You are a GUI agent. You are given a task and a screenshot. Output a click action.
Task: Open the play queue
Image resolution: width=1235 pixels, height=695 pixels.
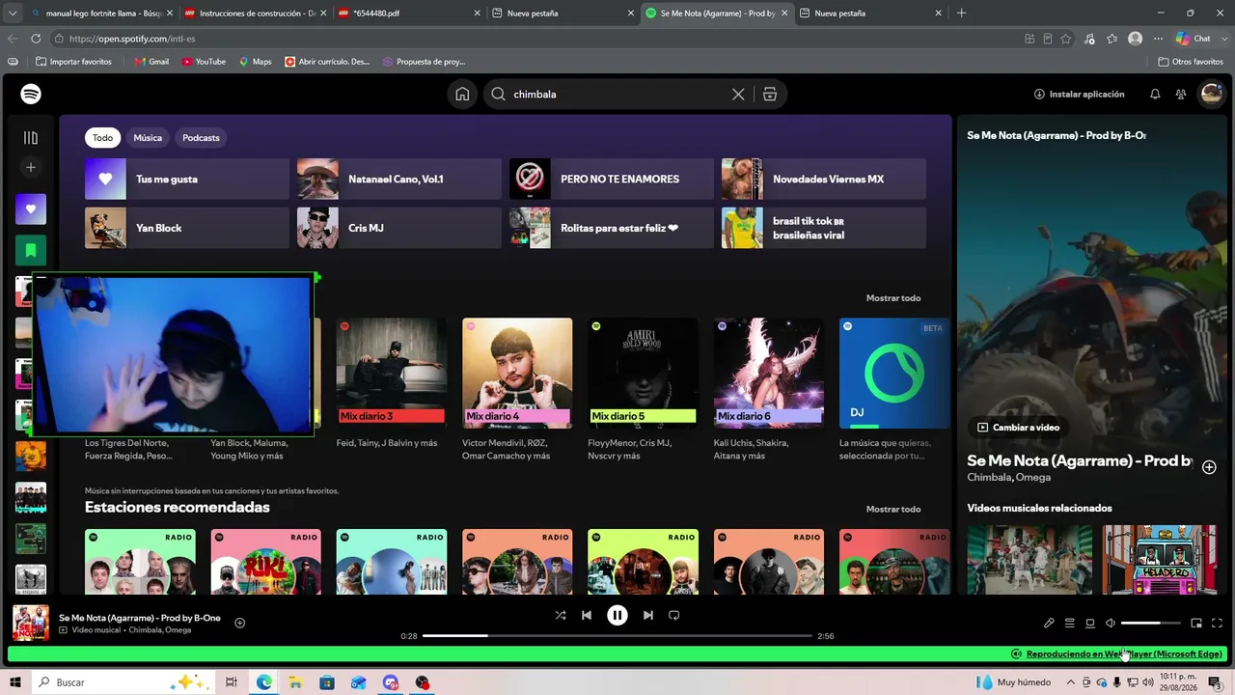click(1069, 624)
